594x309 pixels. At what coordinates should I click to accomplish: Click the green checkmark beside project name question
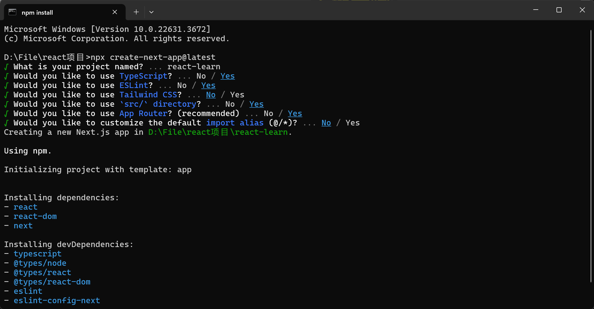click(x=7, y=67)
